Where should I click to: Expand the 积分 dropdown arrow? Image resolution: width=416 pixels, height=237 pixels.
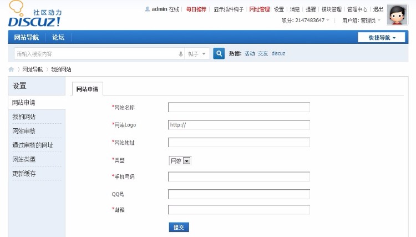tap(328, 20)
